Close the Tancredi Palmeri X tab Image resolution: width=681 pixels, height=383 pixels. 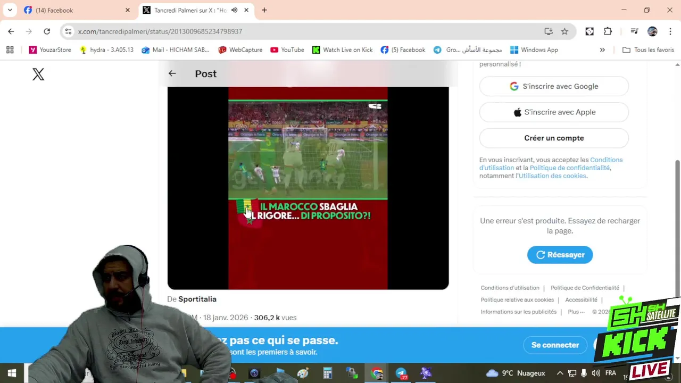click(x=246, y=10)
